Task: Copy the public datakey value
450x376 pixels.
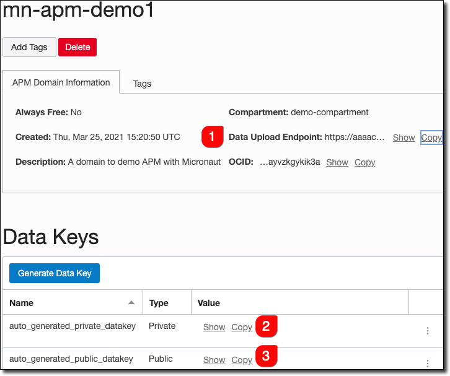Action: (242, 360)
